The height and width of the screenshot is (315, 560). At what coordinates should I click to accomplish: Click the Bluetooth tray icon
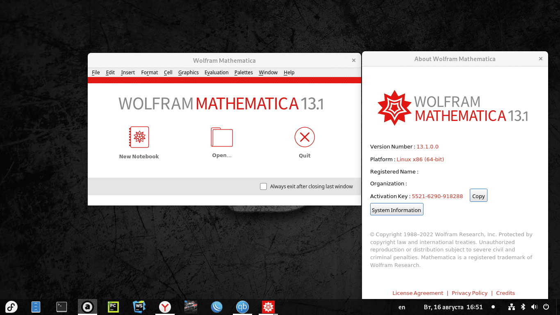click(x=523, y=307)
